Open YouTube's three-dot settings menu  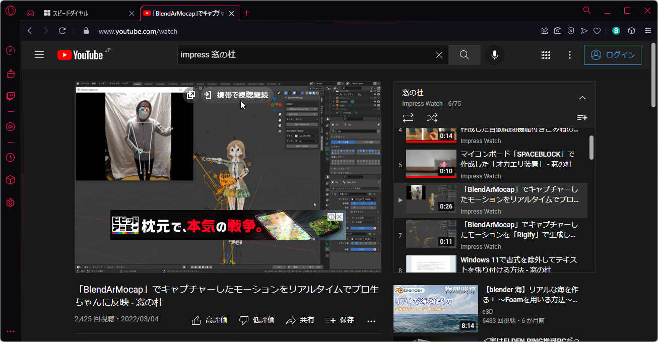coord(570,54)
